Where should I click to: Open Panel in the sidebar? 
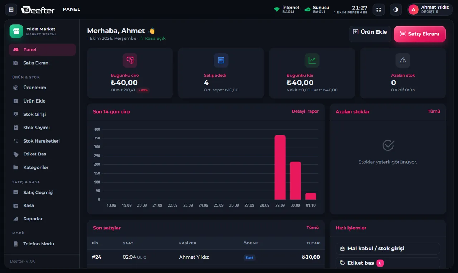[42, 50]
